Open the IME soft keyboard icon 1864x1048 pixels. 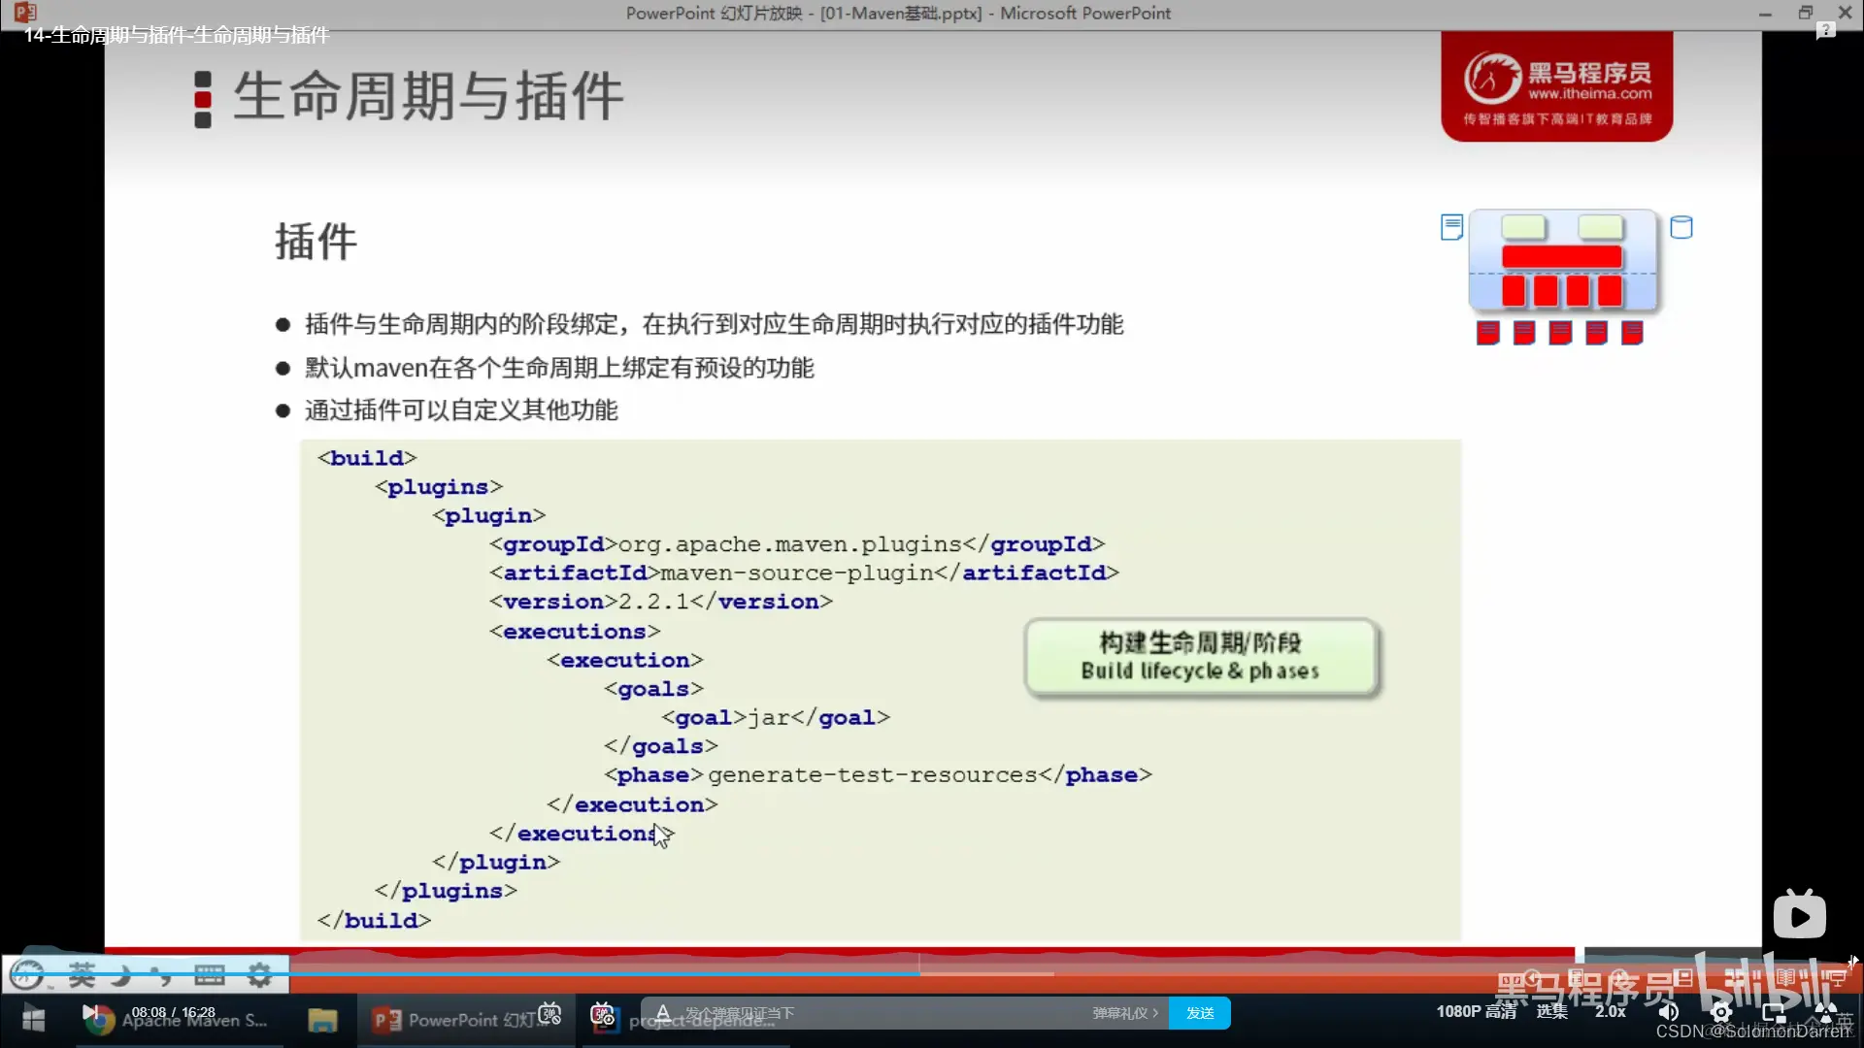tap(210, 975)
